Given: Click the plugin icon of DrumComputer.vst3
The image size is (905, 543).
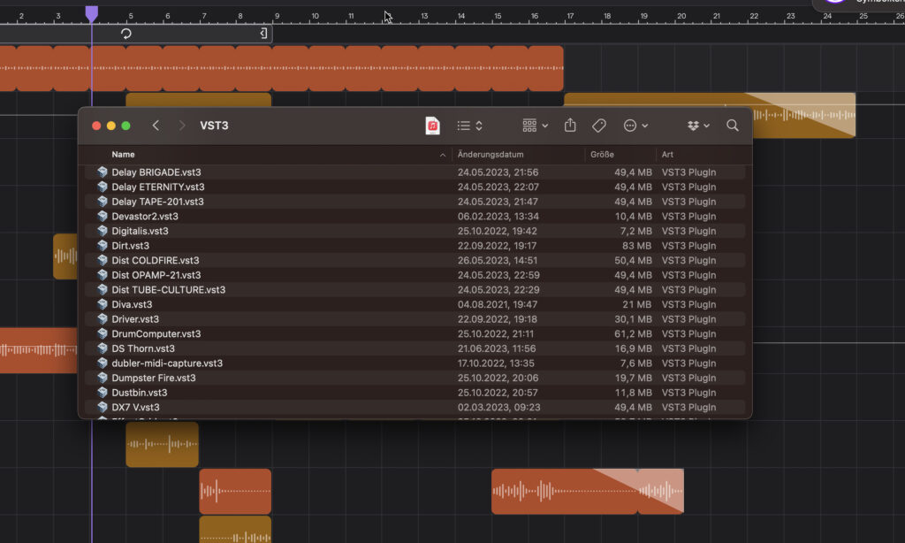Looking at the screenshot, I should (x=103, y=334).
